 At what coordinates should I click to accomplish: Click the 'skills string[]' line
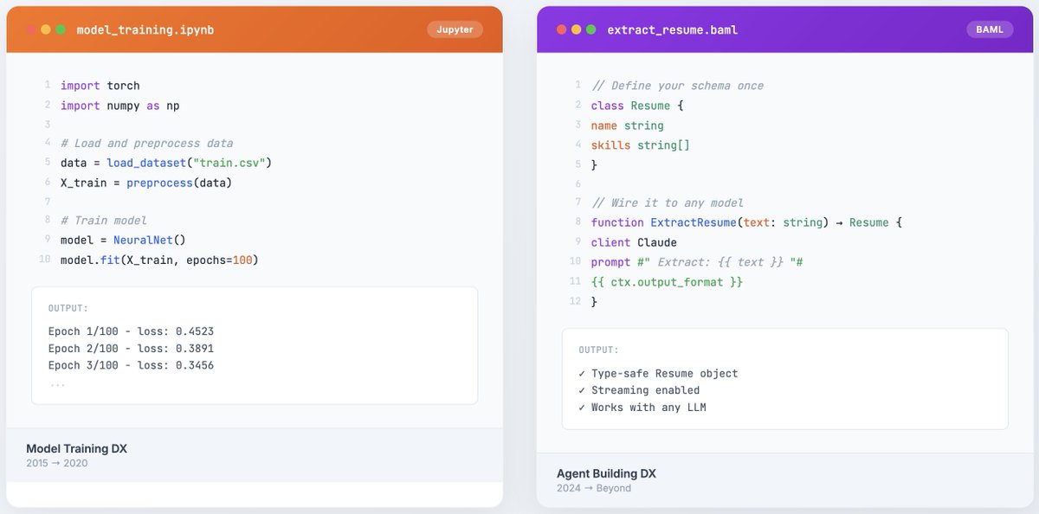pyautogui.click(x=641, y=145)
